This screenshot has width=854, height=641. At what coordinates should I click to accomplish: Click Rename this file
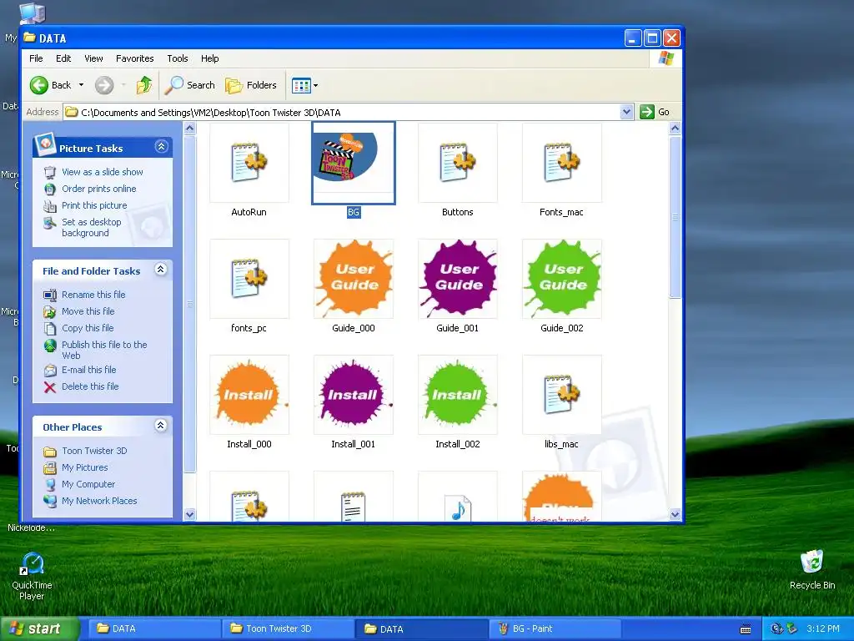click(93, 295)
